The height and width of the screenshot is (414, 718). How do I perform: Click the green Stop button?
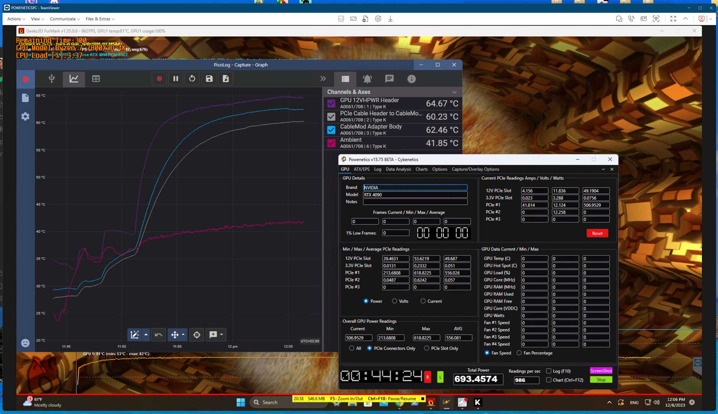pyautogui.click(x=601, y=380)
